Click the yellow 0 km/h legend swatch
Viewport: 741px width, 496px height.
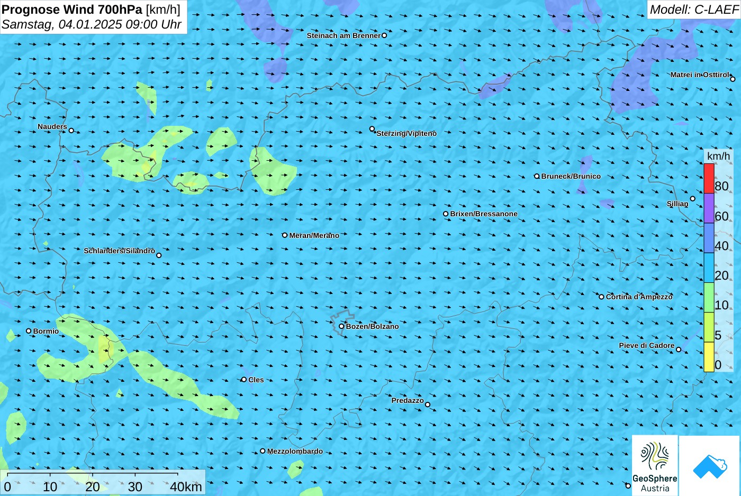pyautogui.click(x=709, y=357)
